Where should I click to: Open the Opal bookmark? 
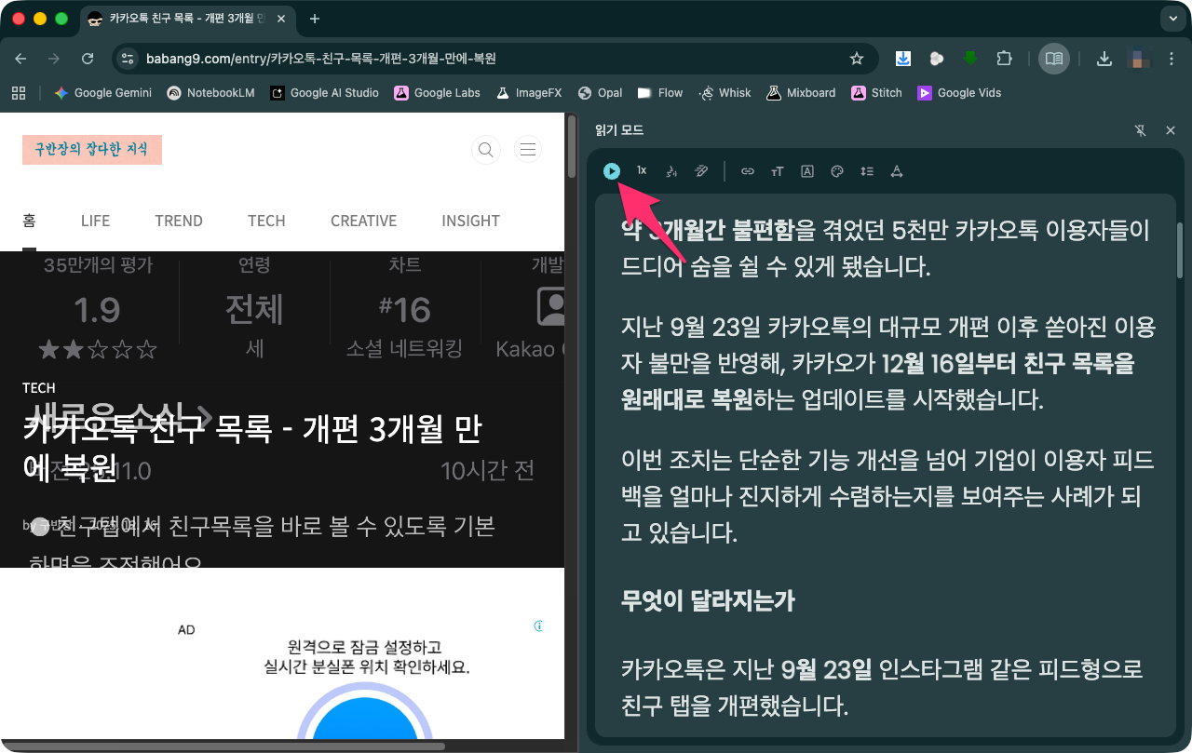click(x=600, y=93)
